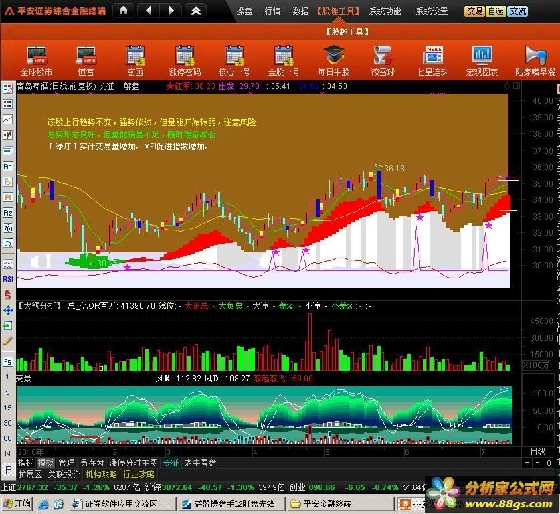Image resolution: width=560 pixels, height=514 pixels.
Task: Click 另存为 save as
Action: tap(92, 463)
